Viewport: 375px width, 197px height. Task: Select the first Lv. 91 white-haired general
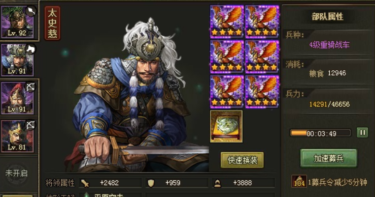point(17,60)
